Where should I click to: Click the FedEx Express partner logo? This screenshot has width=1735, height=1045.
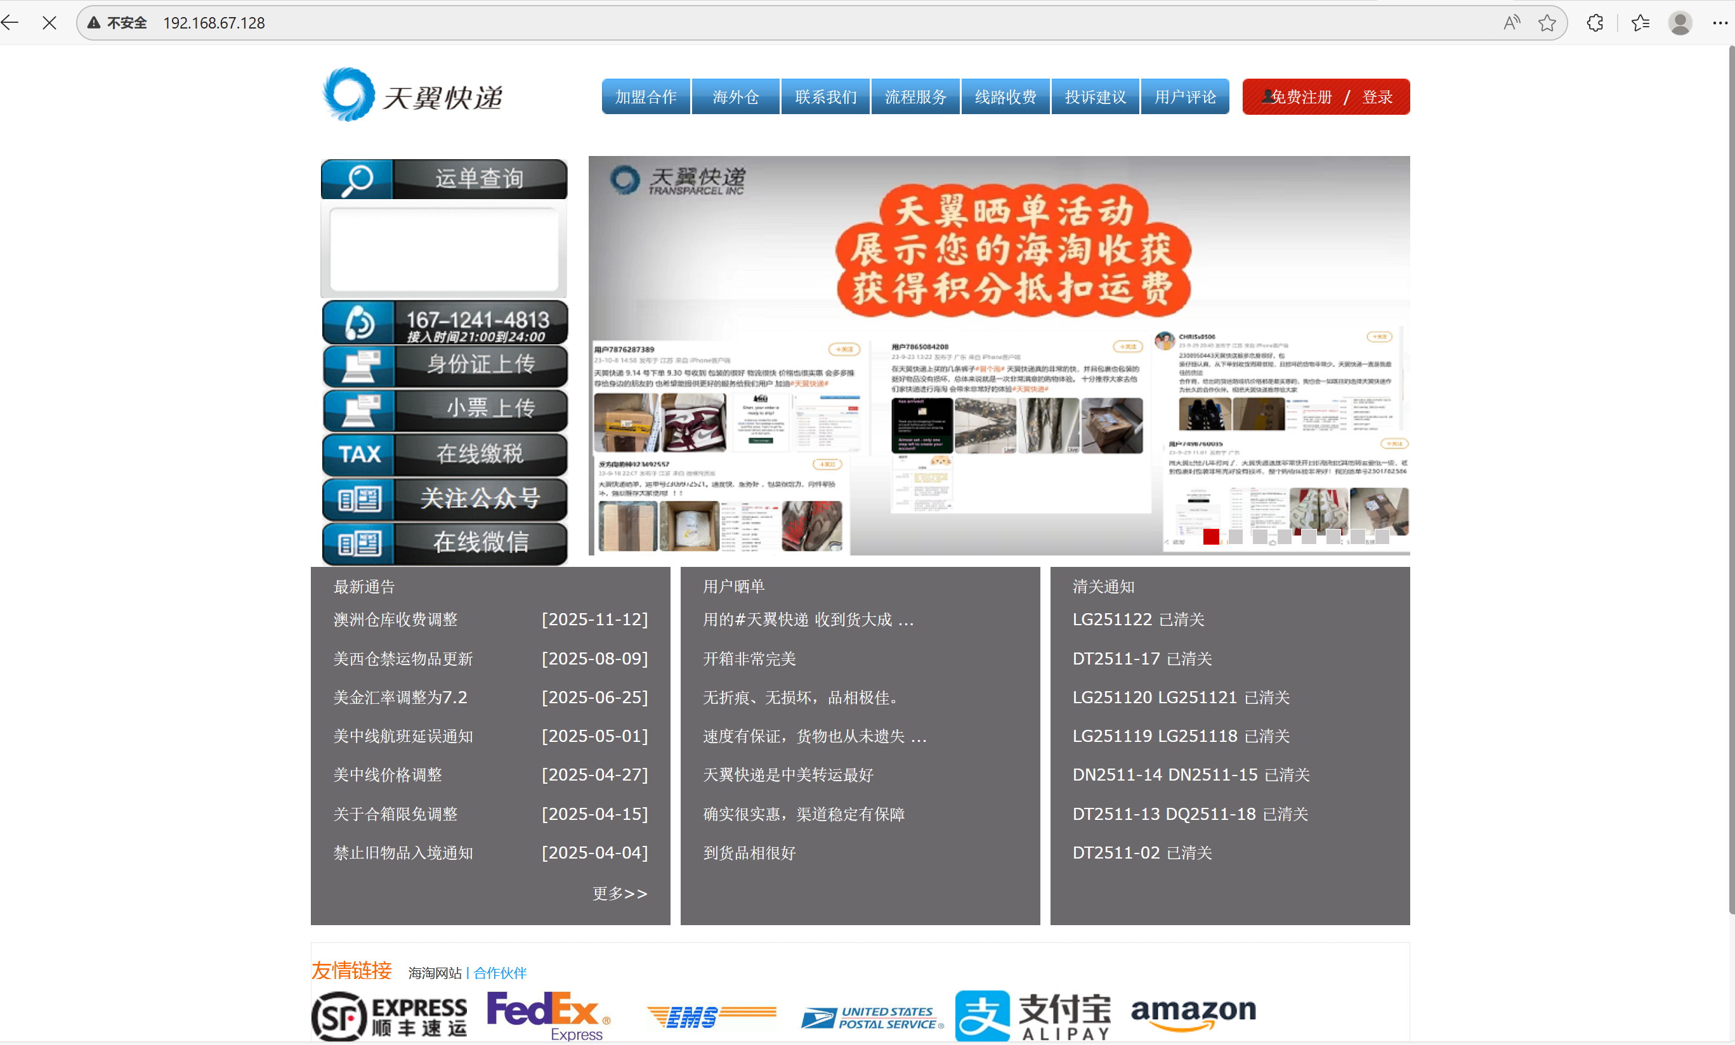click(x=548, y=1015)
